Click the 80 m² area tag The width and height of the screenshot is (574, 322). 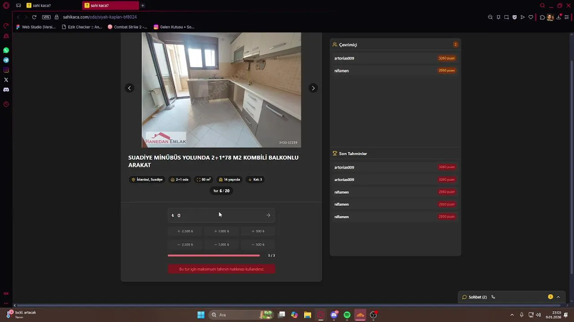pos(204,179)
